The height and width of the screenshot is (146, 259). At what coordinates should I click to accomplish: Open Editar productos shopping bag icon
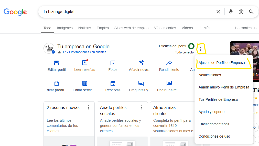(57, 83)
